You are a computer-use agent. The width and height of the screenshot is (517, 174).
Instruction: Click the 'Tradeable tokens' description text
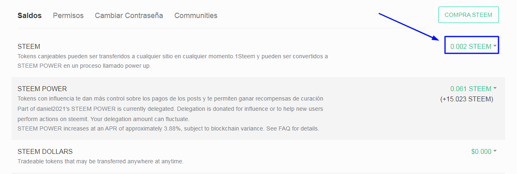(100, 161)
